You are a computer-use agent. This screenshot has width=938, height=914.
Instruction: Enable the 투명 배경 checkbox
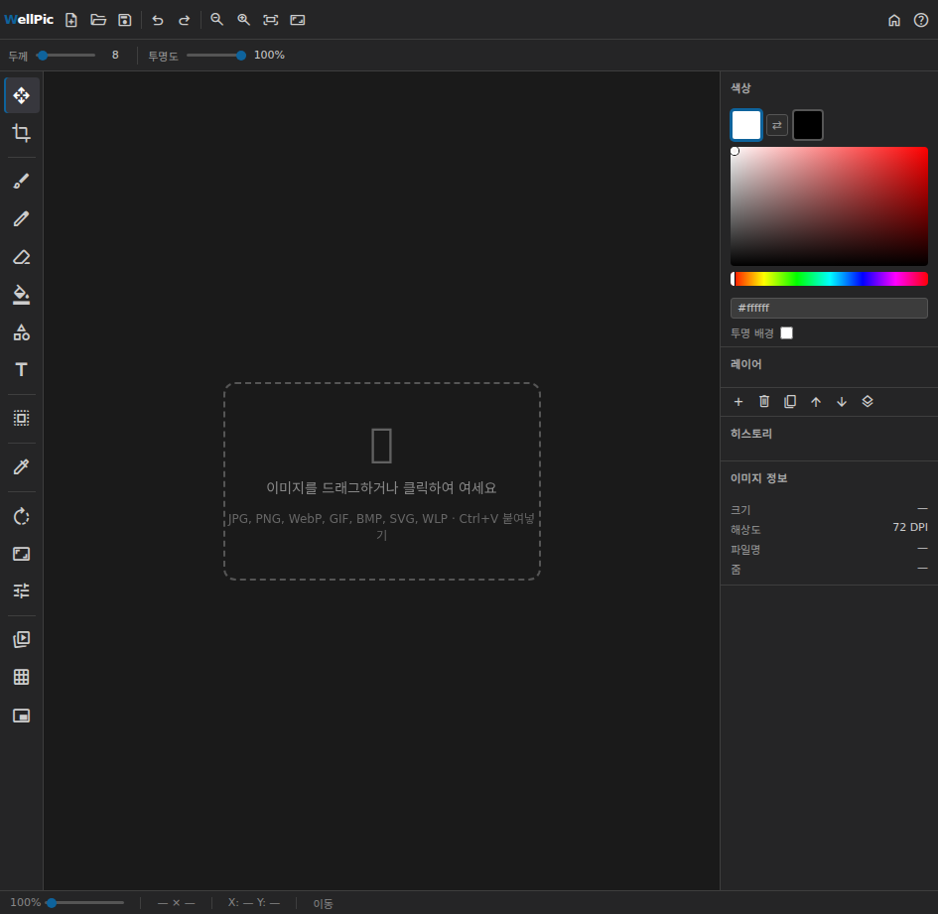point(787,333)
